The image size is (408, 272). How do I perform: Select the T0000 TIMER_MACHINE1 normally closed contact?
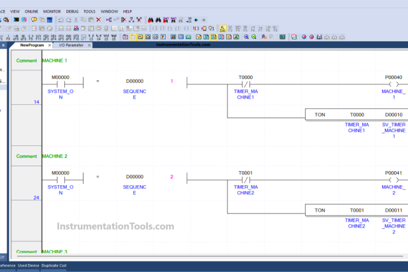click(x=245, y=84)
